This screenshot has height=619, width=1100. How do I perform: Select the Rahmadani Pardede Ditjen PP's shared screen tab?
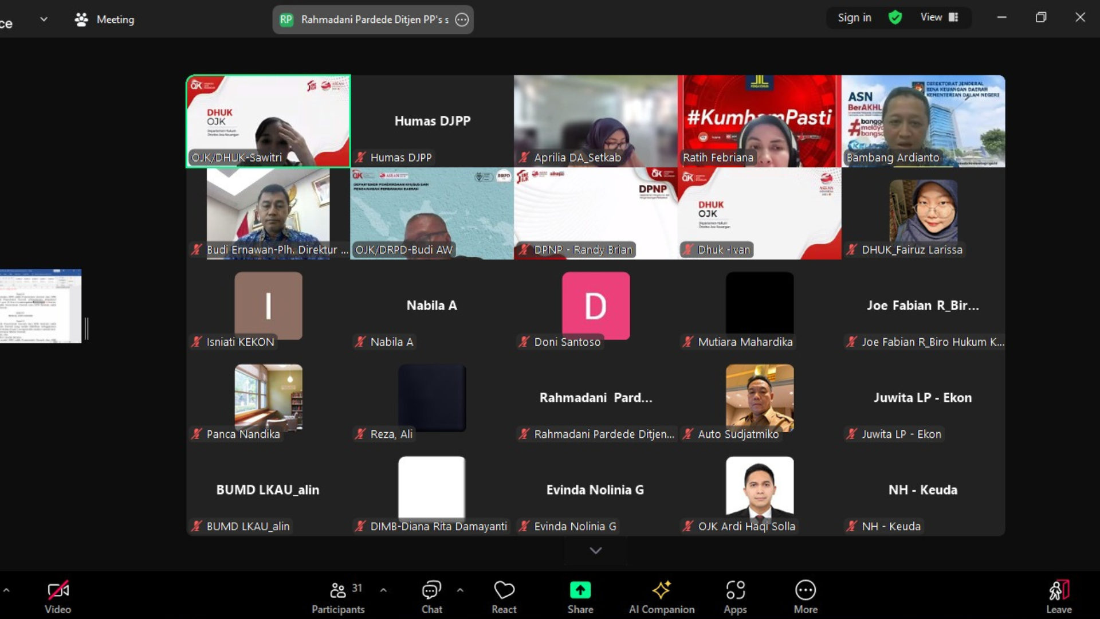[373, 19]
